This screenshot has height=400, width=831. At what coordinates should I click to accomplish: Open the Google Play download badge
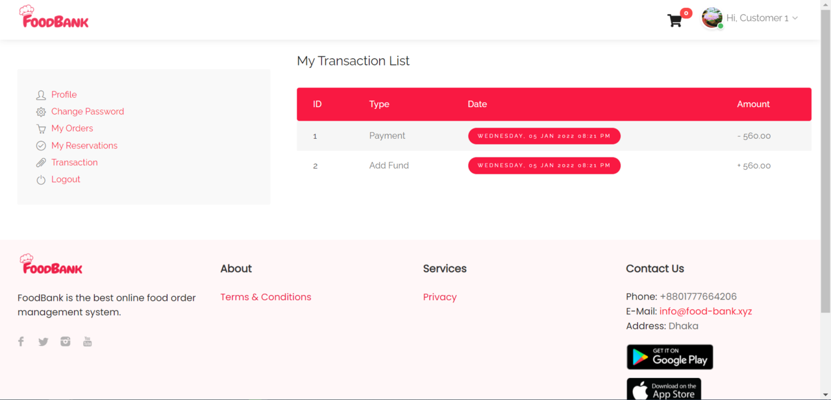(669, 357)
